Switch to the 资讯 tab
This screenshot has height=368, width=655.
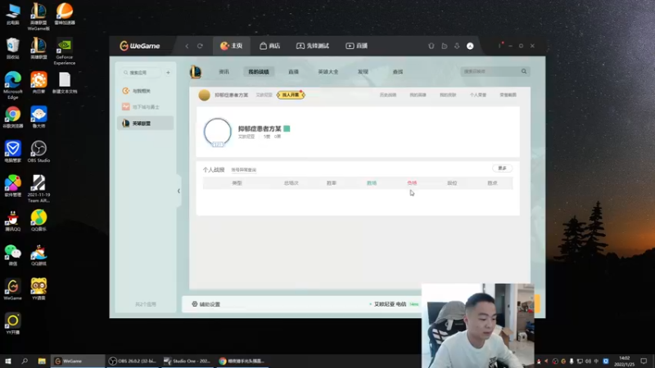[x=224, y=72]
